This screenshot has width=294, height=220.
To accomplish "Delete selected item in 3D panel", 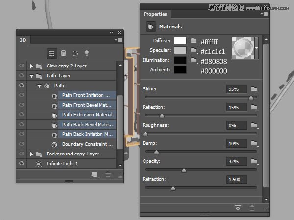I will 108,175.
